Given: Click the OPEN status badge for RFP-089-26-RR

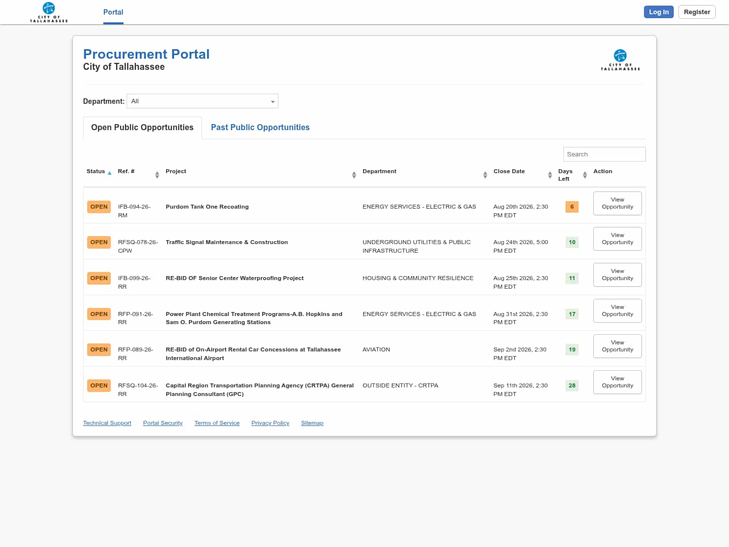Looking at the screenshot, I should click(x=99, y=349).
